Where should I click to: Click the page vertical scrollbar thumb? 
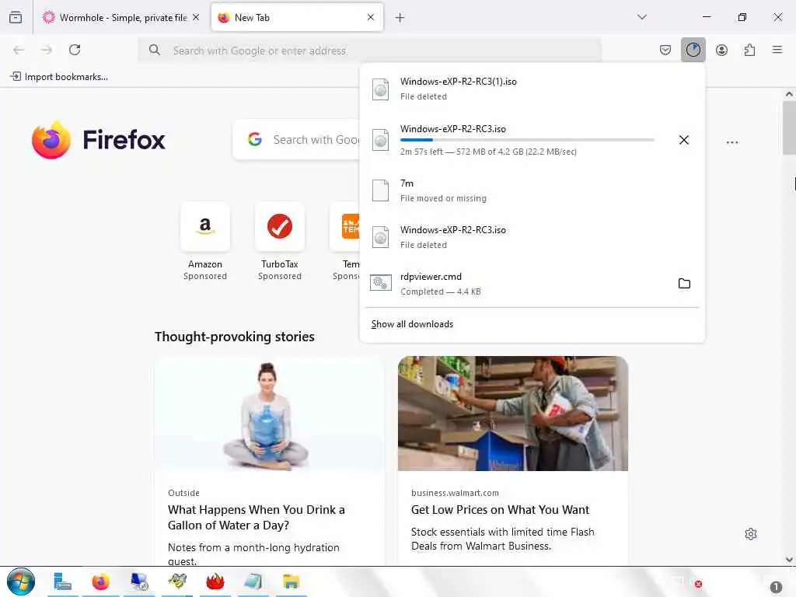click(x=789, y=128)
